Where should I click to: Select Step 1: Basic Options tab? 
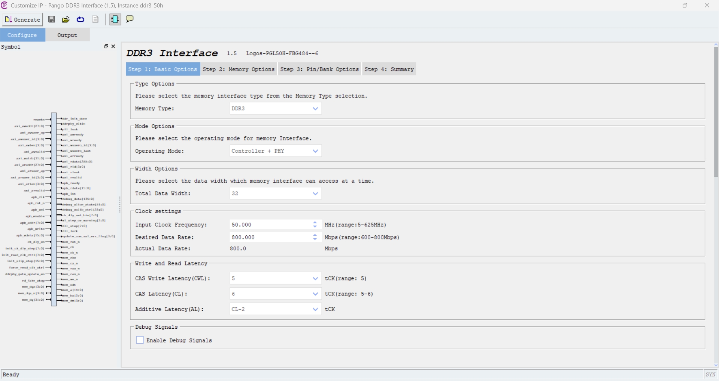pos(163,69)
